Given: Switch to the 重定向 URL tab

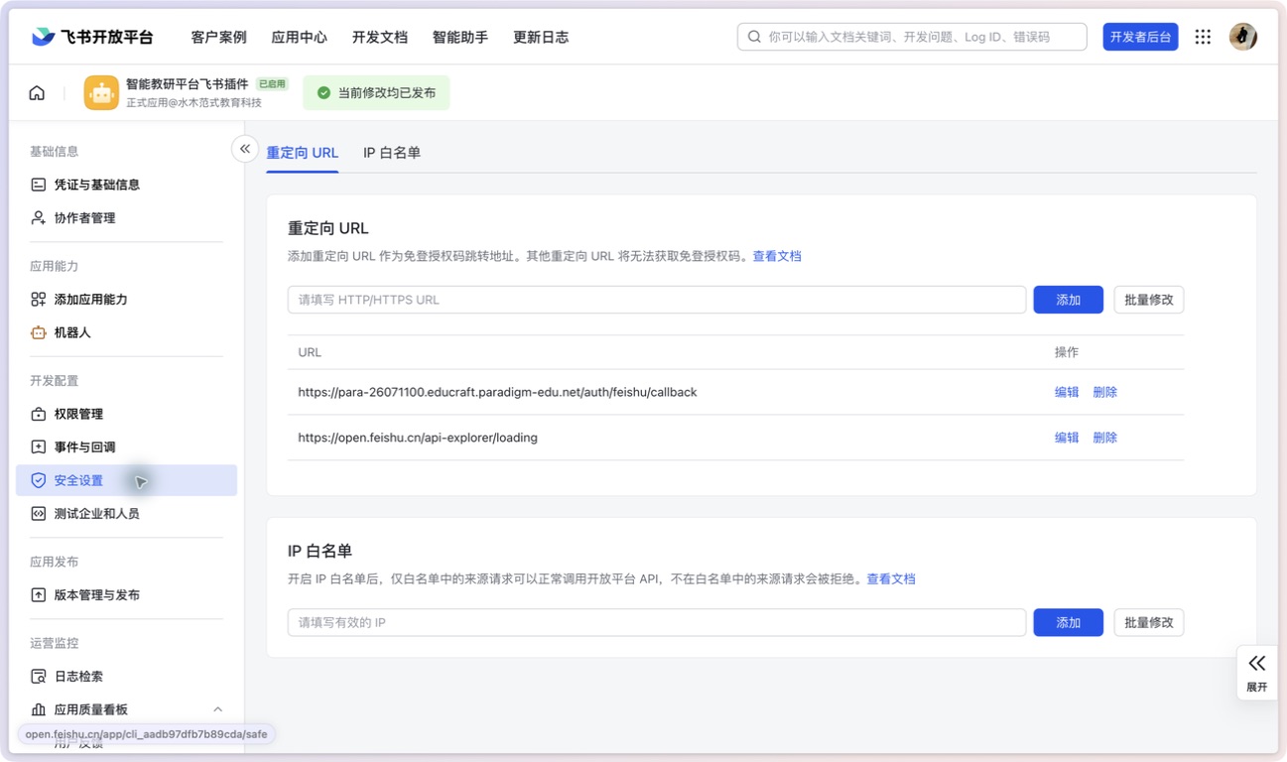Looking at the screenshot, I should coord(303,153).
